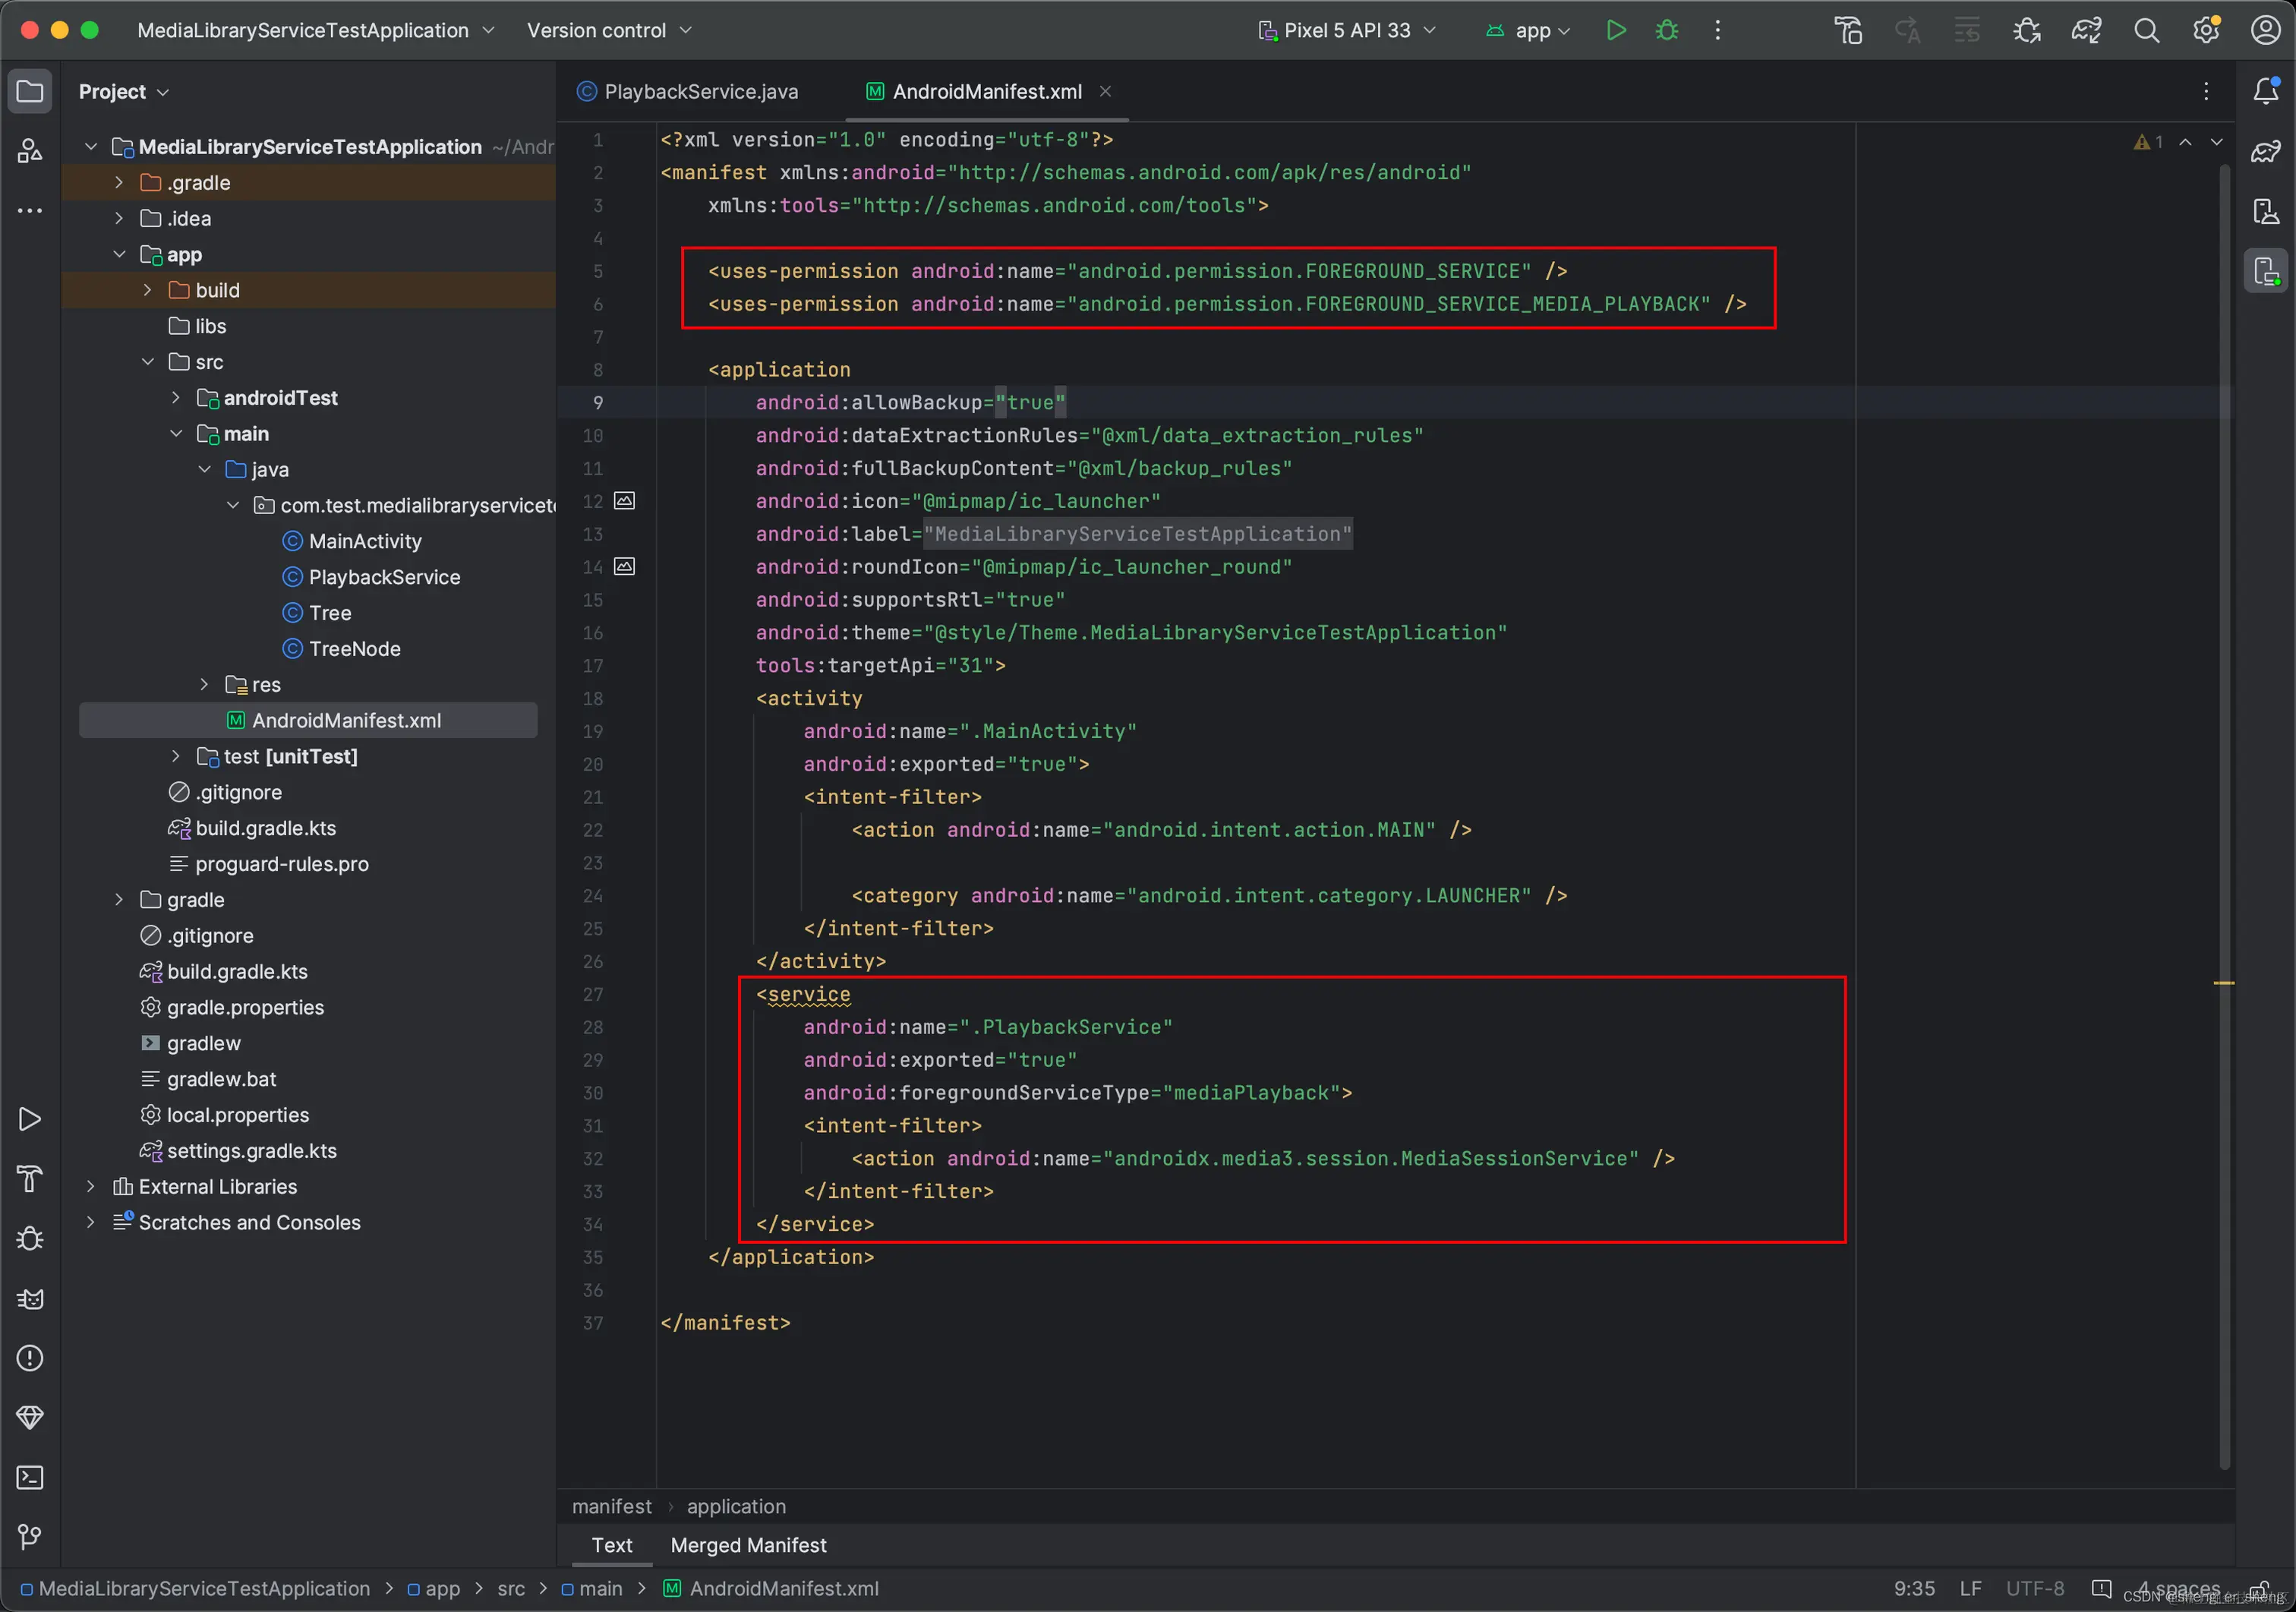This screenshot has height=1612, width=2296.
Task: Sync project with Gradle files
Action: click(x=2086, y=30)
